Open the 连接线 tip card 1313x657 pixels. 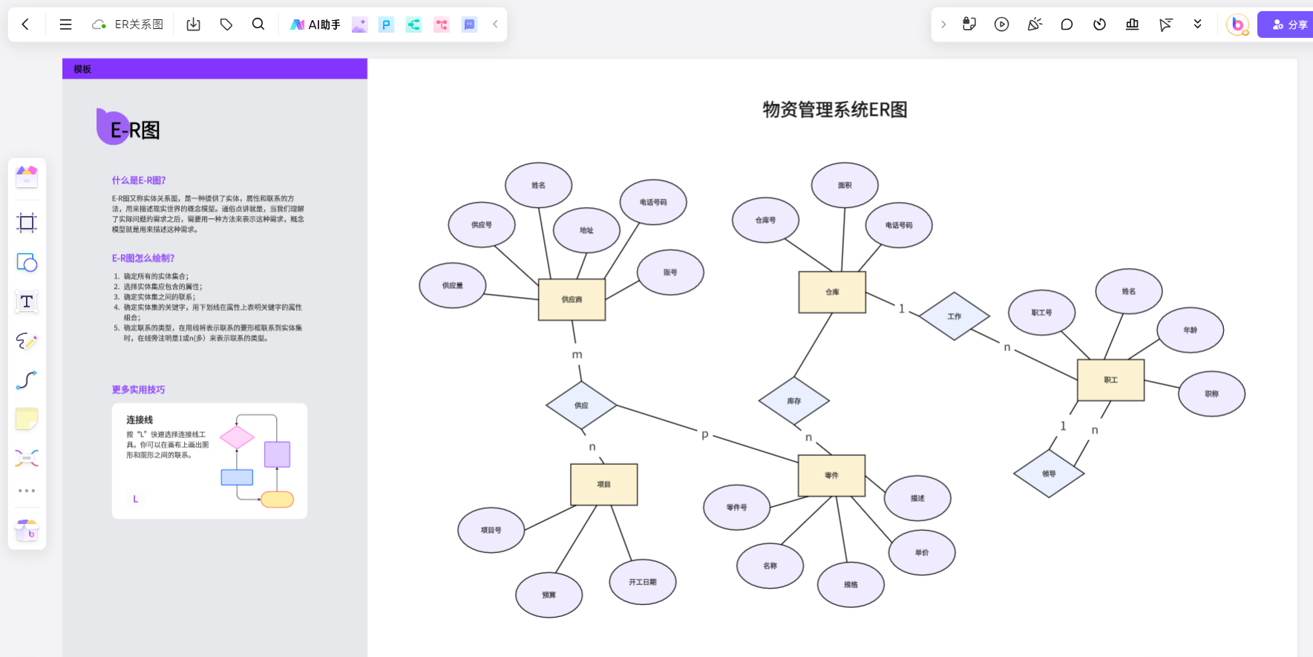[209, 461]
